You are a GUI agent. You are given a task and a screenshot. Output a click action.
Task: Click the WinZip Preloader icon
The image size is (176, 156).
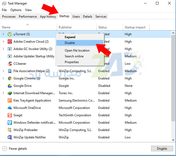(x=10, y=130)
